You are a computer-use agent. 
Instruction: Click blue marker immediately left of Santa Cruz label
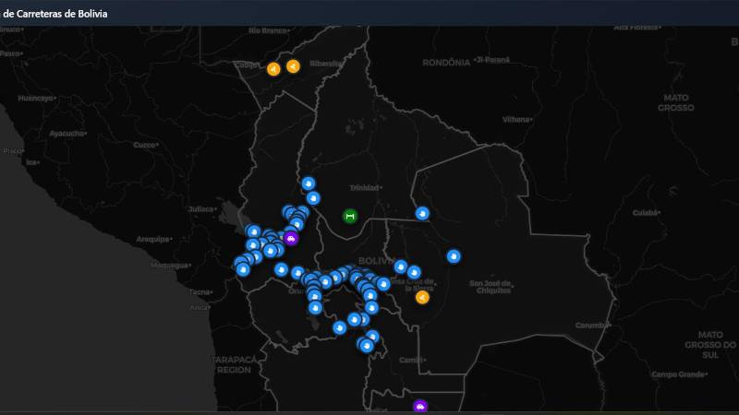[382, 284]
